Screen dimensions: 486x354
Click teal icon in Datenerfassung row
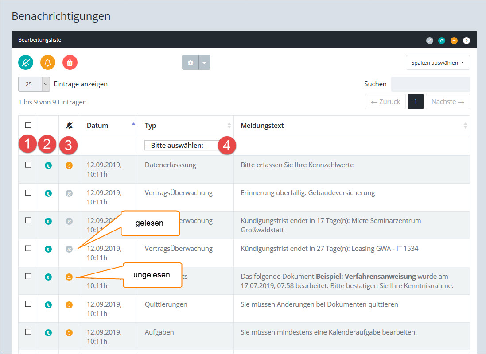(x=48, y=165)
